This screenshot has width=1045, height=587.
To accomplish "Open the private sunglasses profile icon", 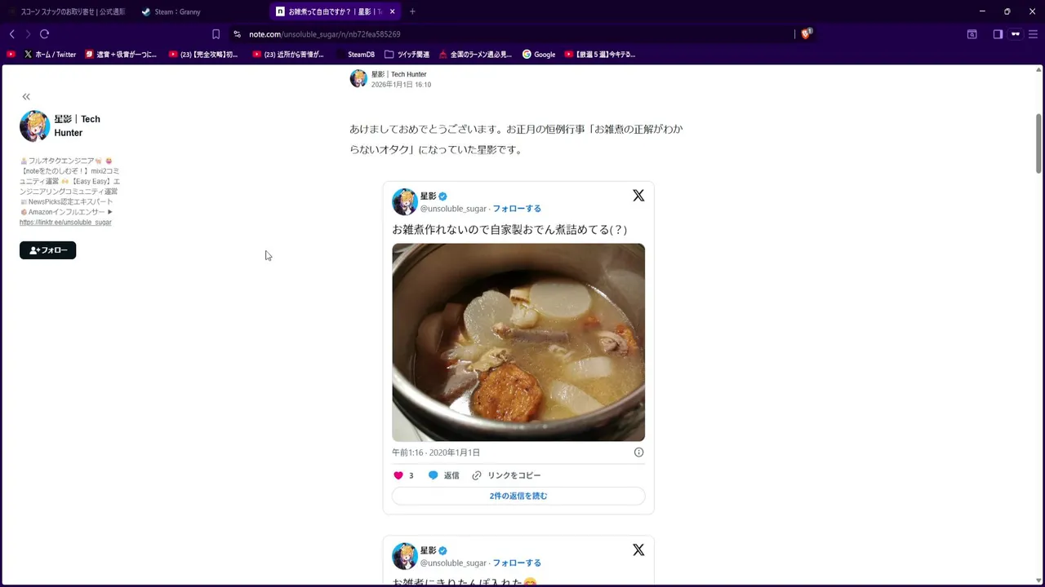I will [1016, 34].
